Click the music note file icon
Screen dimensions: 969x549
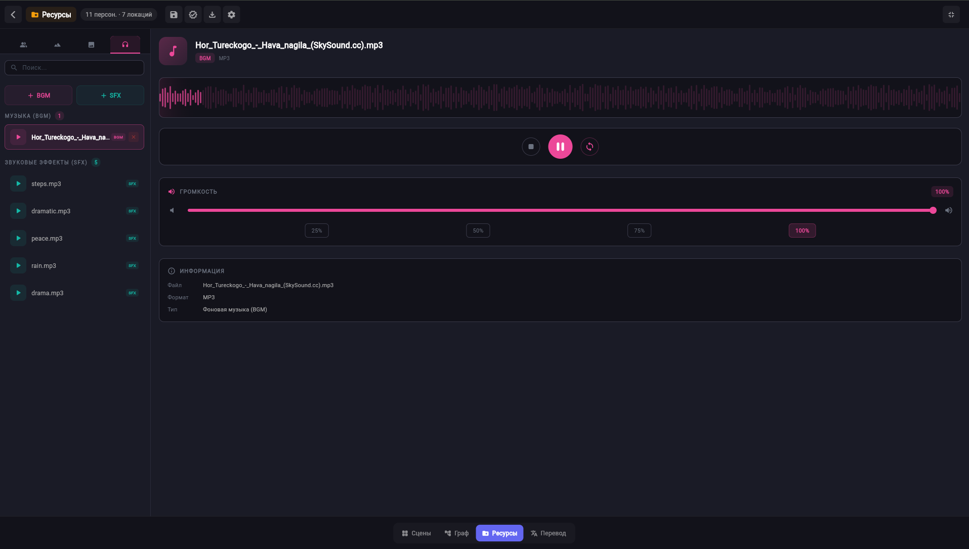pyautogui.click(x=173, y=51)
